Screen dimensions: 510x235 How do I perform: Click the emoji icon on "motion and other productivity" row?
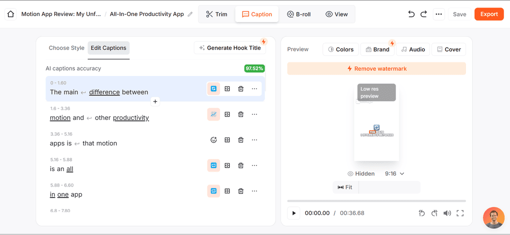coord(213,114)
